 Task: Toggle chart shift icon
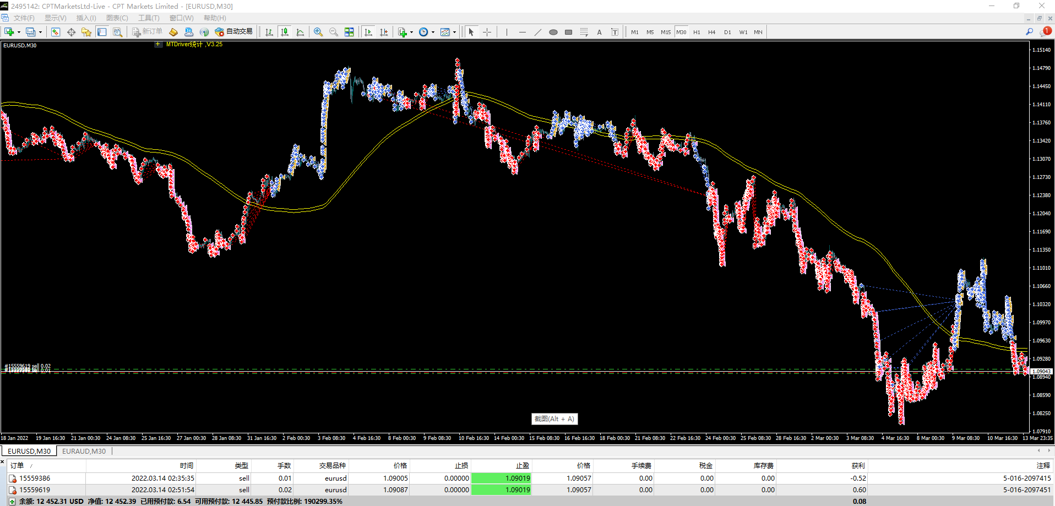384,32
